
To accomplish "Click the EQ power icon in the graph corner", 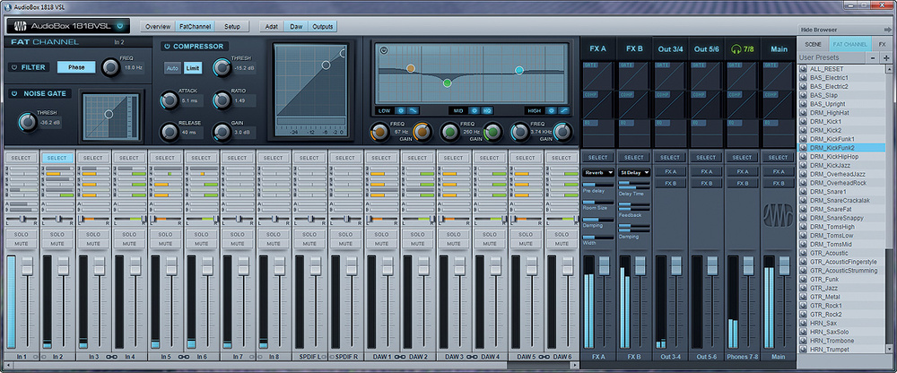I will [x=384, y=51].
